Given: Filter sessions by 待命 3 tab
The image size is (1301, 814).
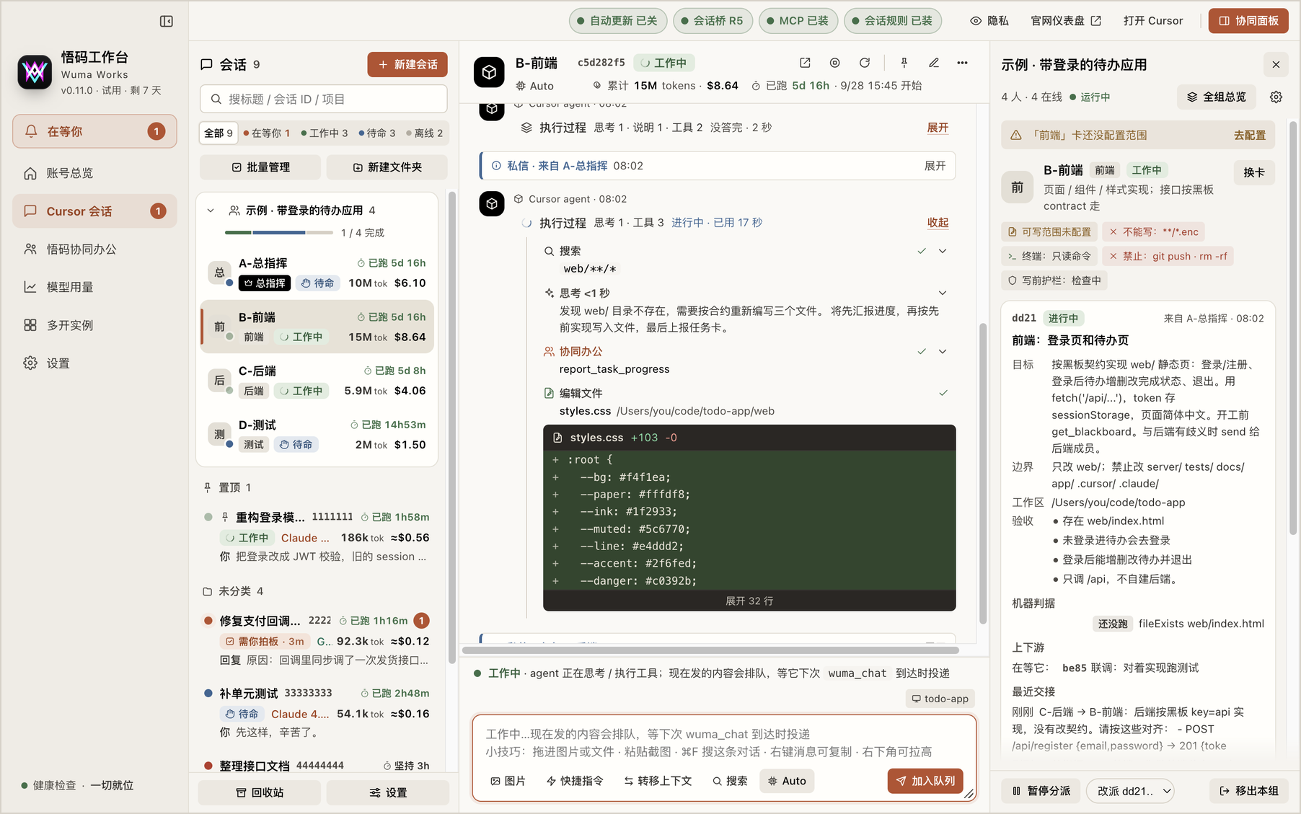Looking at the screenshot, I should (377, 133).
